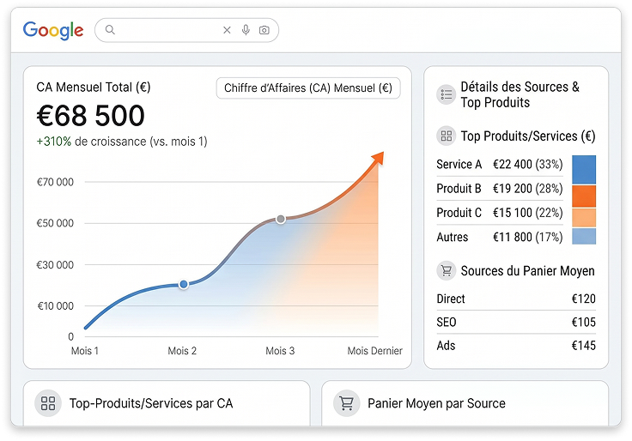Click the Mois 2 axis label
The width and height of the screenshot is (632, 441).
tap(182, 351)
